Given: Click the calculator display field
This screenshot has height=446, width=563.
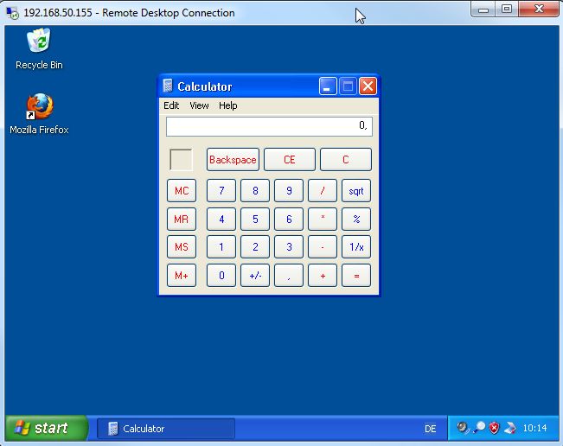Looking at the screenshot, I should pos(269,126).
